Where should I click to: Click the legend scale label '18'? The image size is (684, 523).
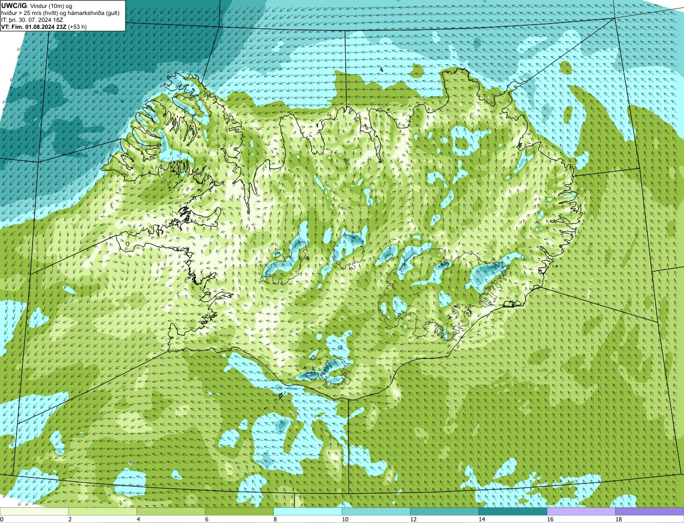[x=619, y=519]
